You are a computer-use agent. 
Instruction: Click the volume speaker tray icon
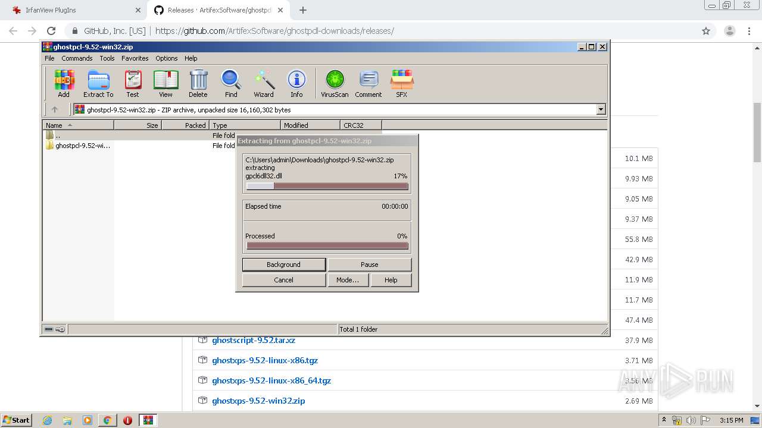691,420
